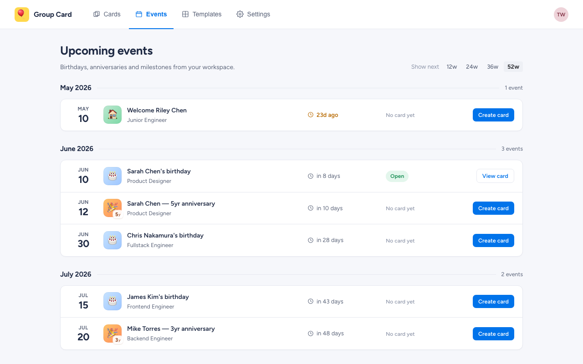583x364 pixels.
Task: Click the Fullstack Engineer role text
Action: 150,245
